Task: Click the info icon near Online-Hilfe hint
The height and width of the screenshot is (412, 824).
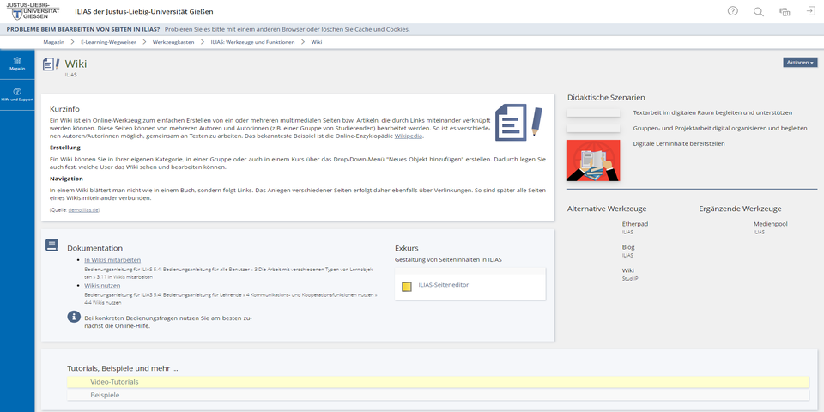Action: click(x=74, y=317)
